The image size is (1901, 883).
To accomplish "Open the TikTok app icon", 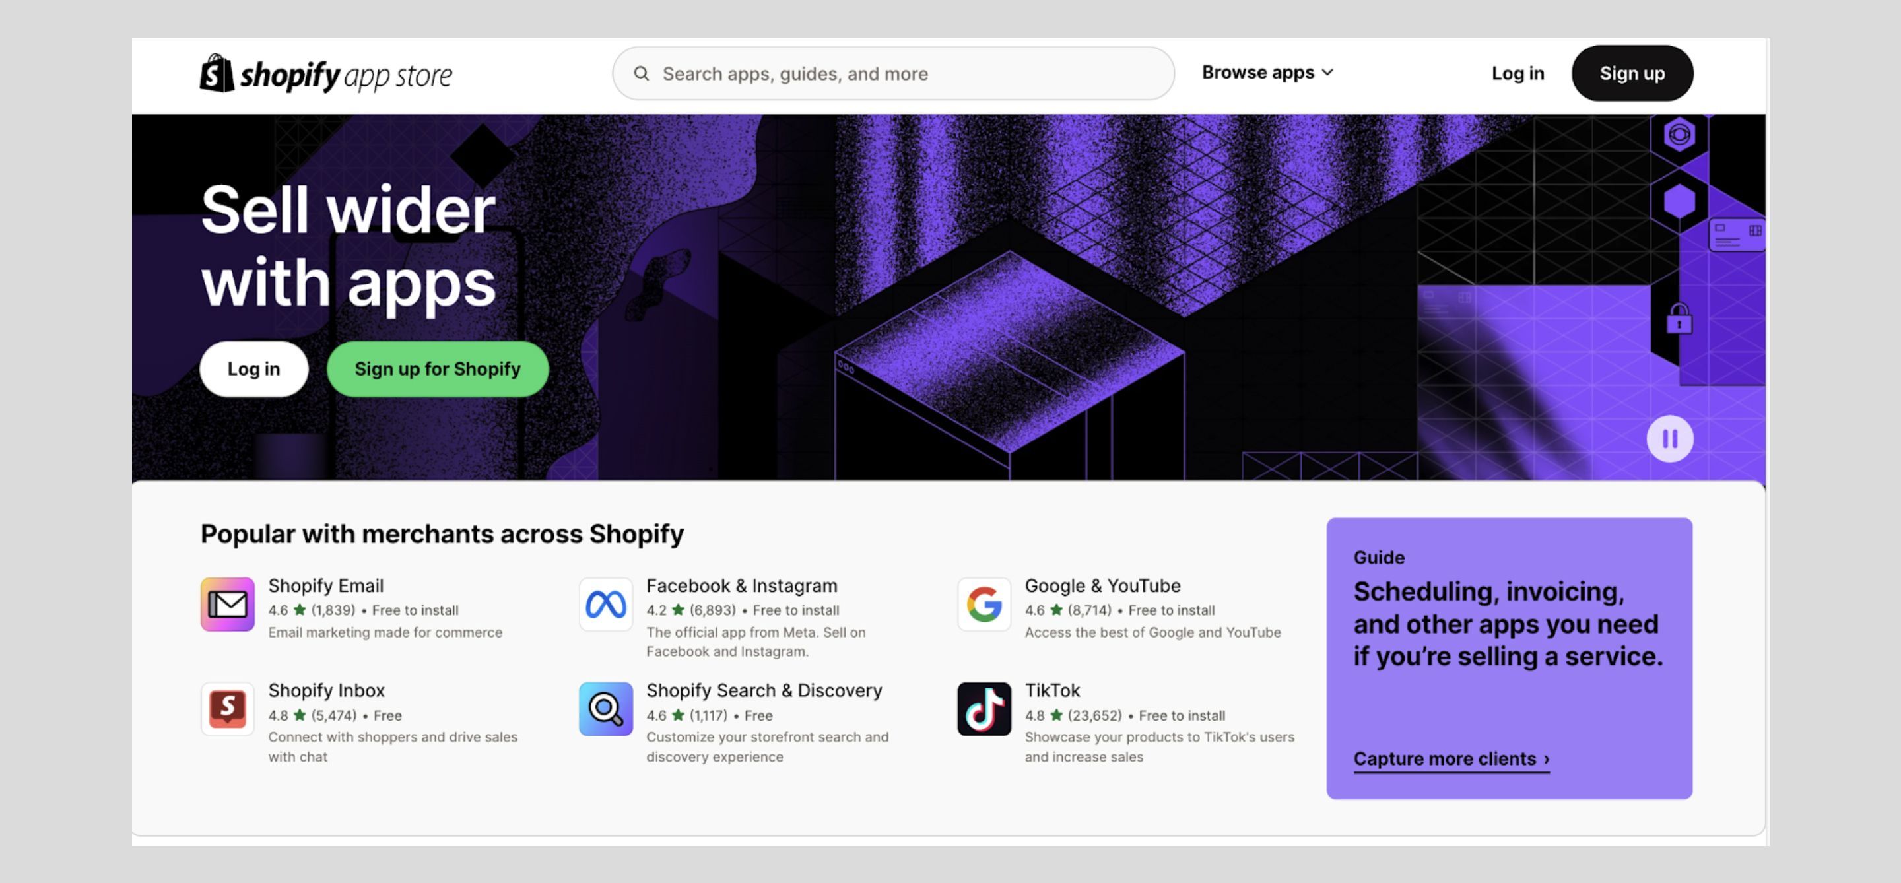I will click(x=984, y=709).
